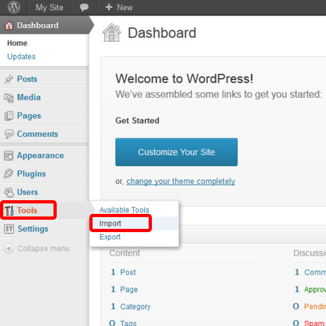Open My Site in the admin bar
Viewport: 326px width, 326px height.
[50, 8]
